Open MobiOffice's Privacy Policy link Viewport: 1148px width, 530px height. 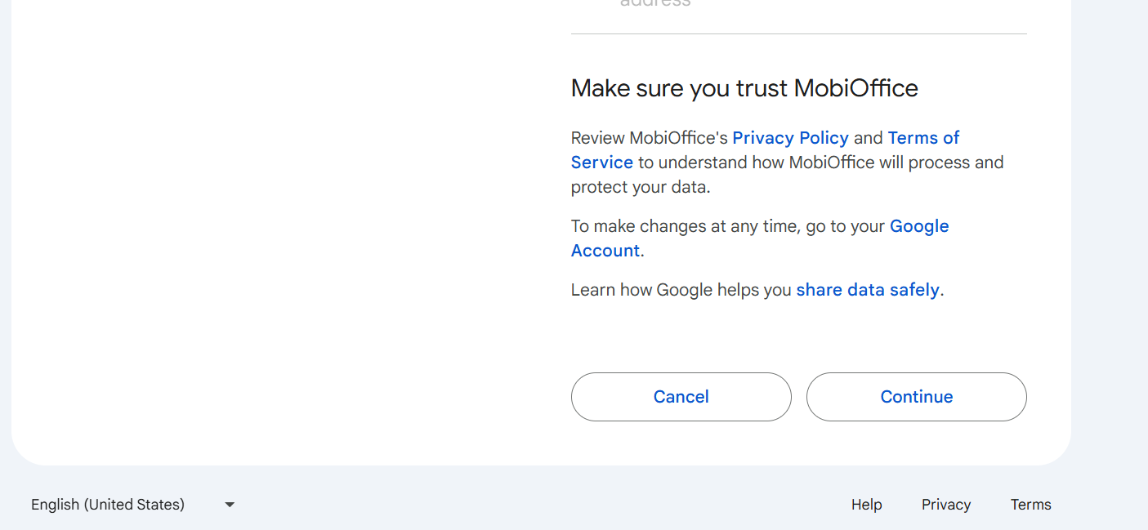(x=790, y=138)
